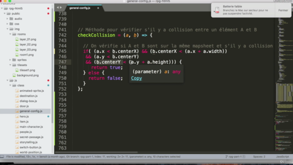This screenshot has height=165, width=293.
Task: Click the 'a.height' text on line 747
Action: (x=157, y=62)
